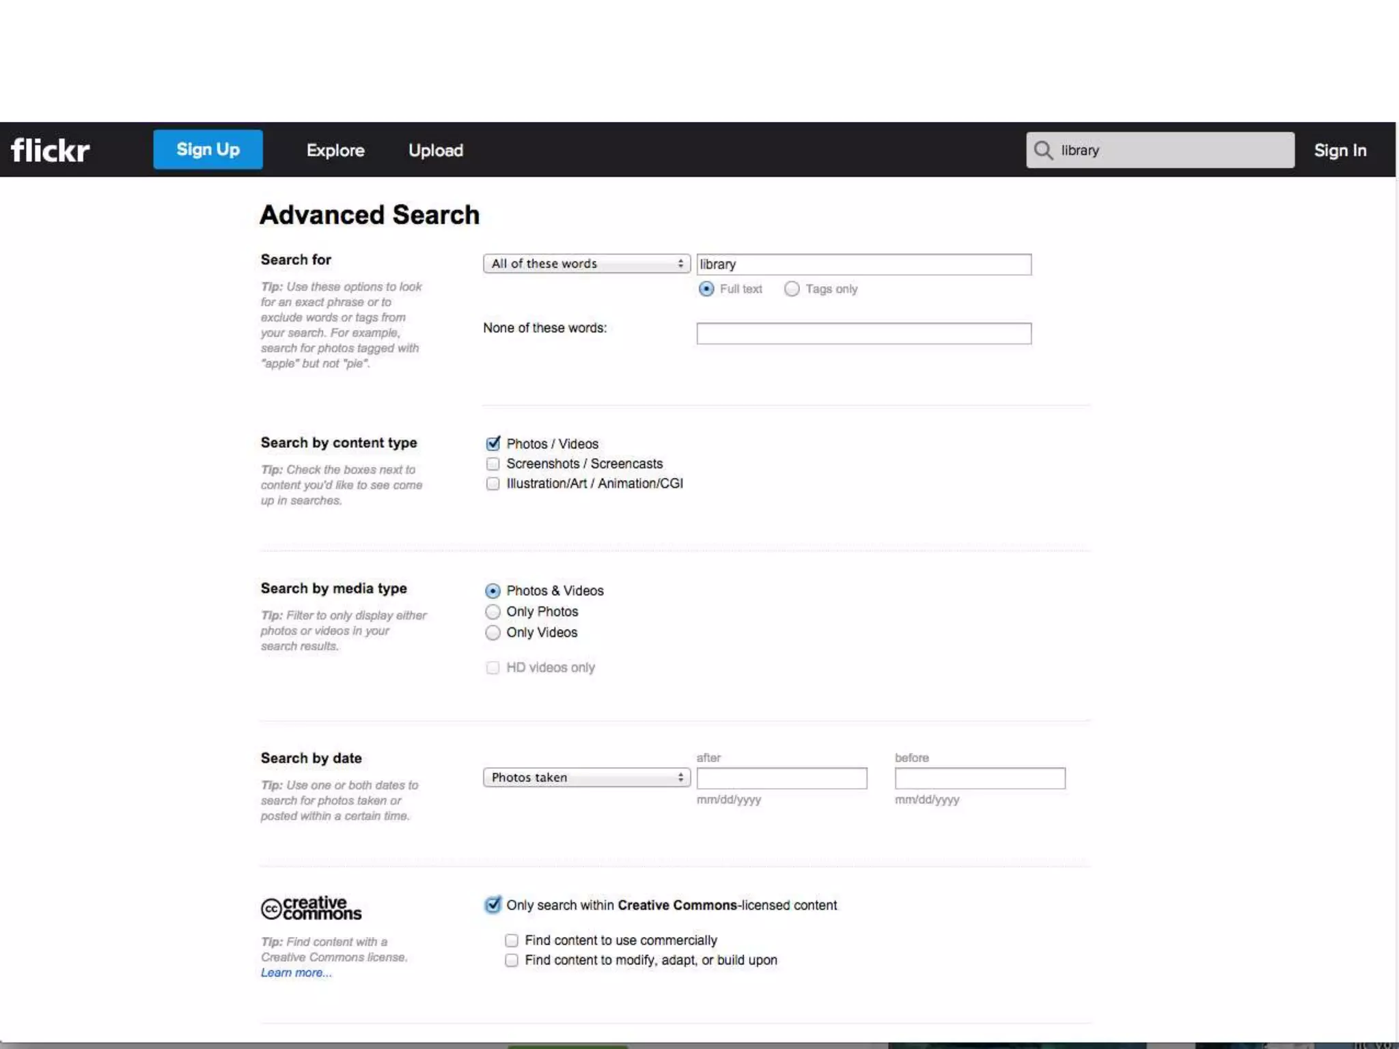
Task: Toggle Creative Commons-licensed content checkbox
Action: point(493,905)
